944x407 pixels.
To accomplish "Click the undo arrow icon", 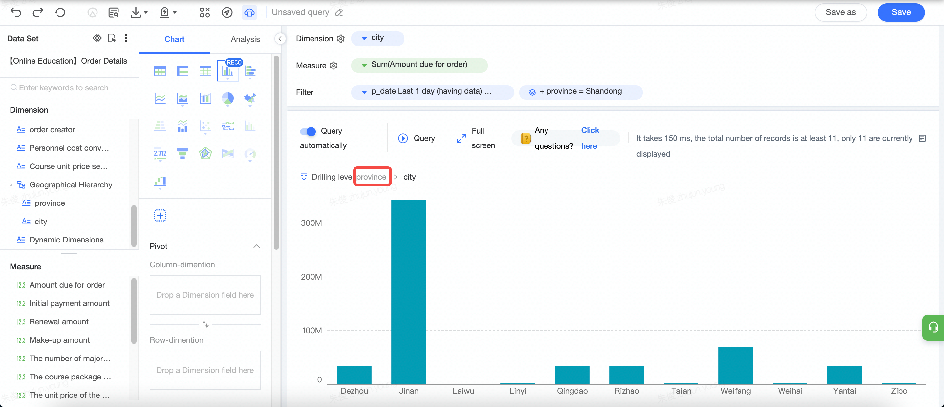I will point(16,12).
